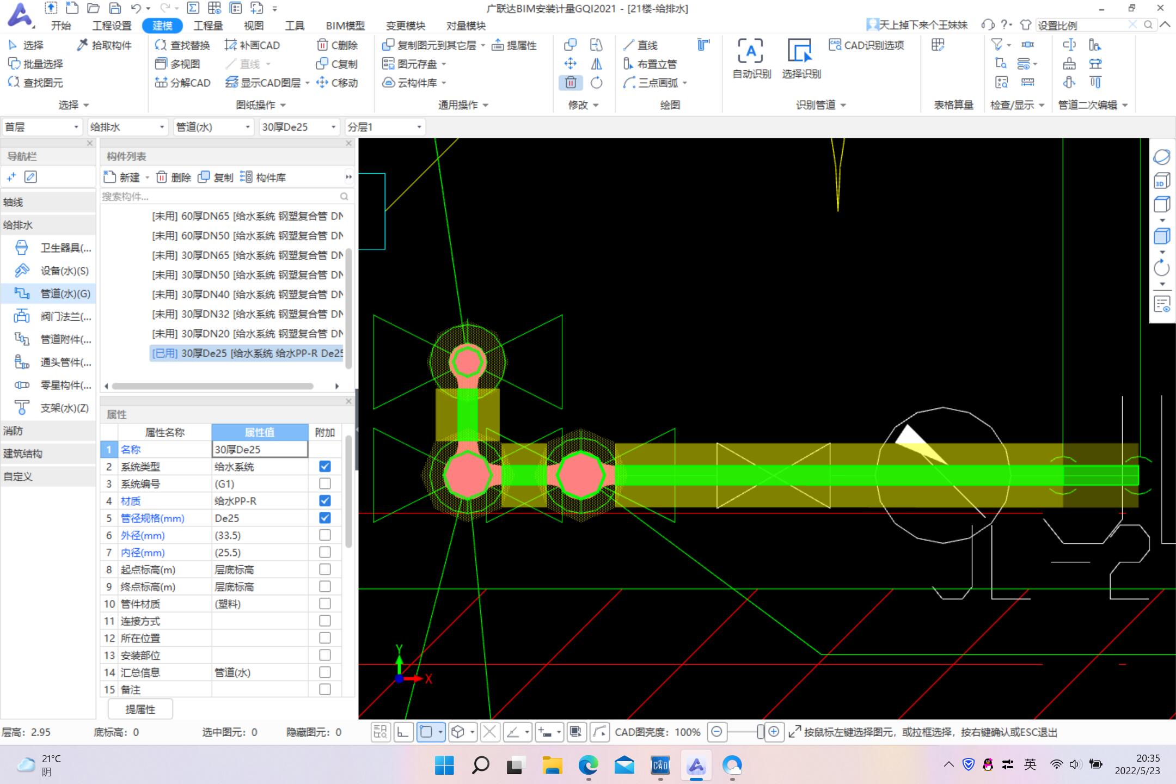This screenshot has height=784, width=1176.
Task: Expand the 识别管道 group arrow
Action: pos(843,105)
